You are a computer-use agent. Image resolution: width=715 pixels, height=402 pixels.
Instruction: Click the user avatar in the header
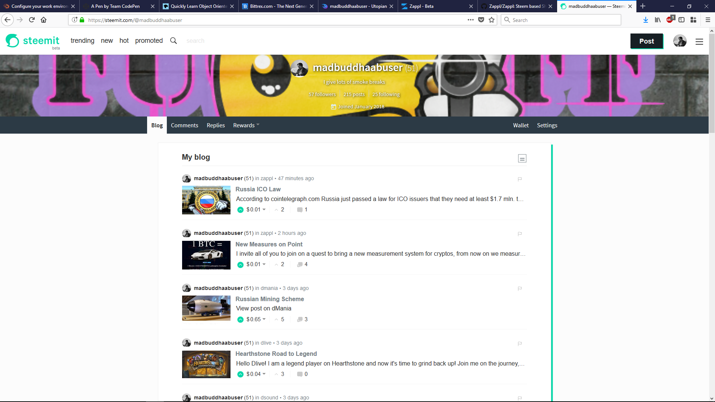(680, 41)
